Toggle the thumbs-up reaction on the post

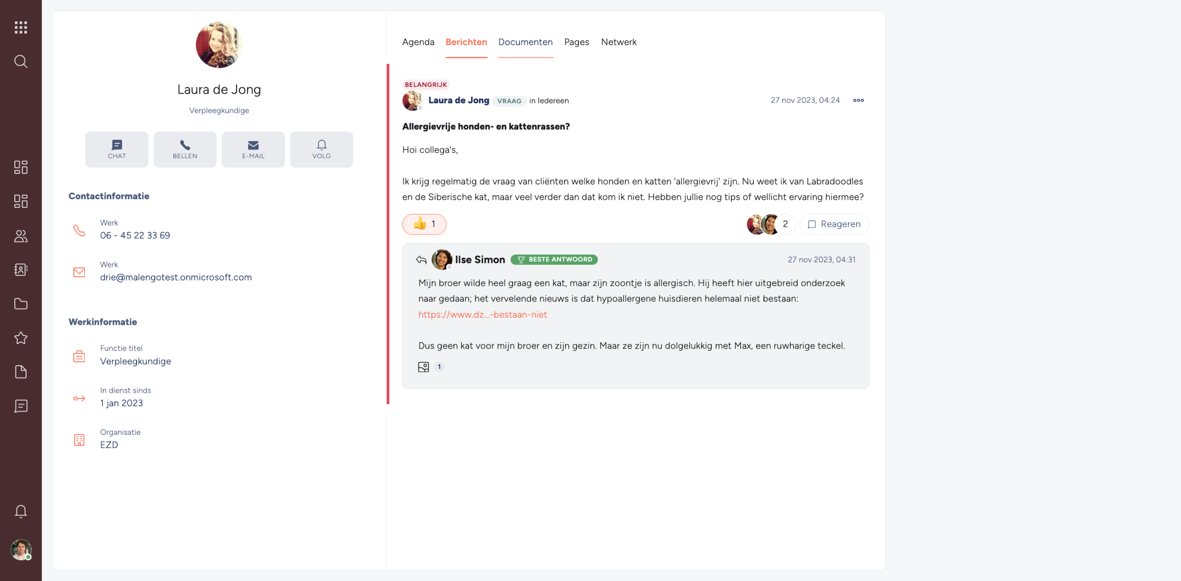click(424, 224)
